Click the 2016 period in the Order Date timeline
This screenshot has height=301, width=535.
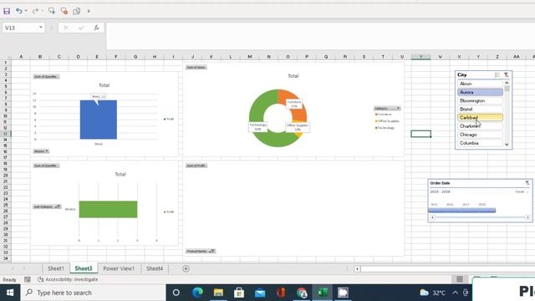(x=450, y=204)
